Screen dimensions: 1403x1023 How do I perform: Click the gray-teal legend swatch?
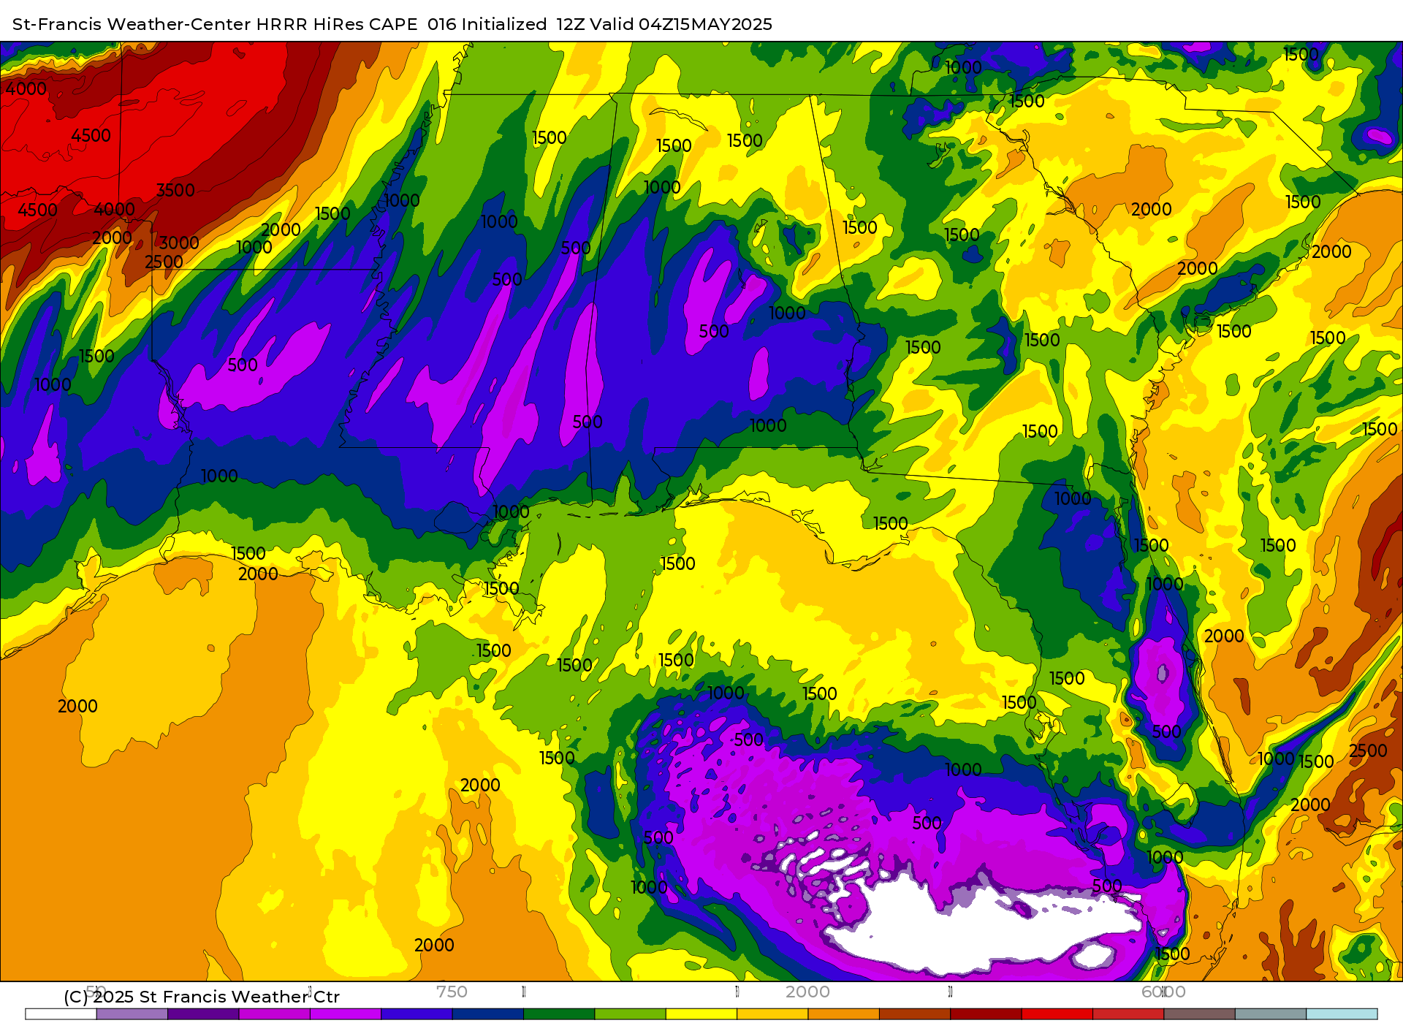[x=1271, y=1014]
